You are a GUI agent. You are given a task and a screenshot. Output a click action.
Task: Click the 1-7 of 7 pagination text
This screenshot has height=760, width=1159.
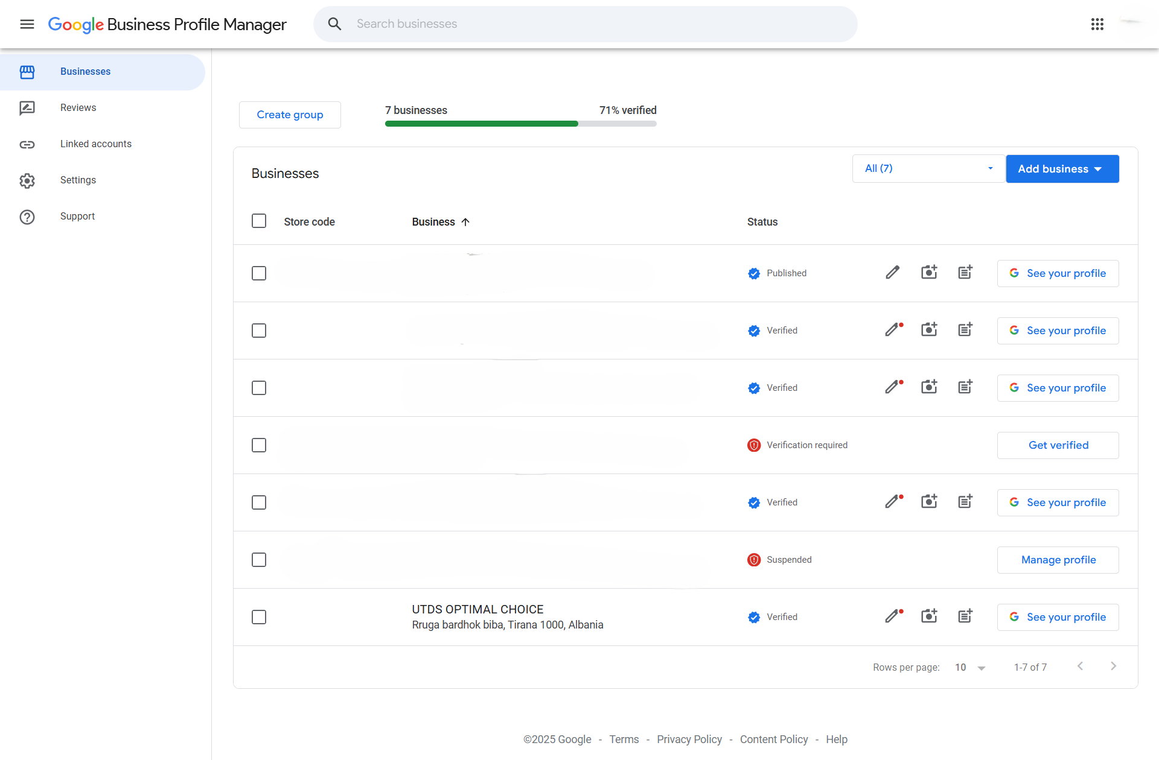point(1030,667)
